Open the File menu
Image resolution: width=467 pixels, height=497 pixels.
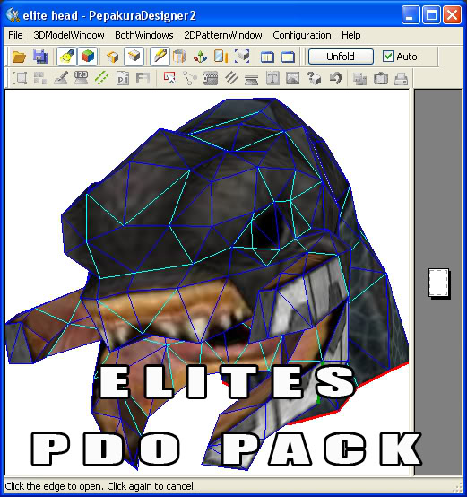[15, 35]
